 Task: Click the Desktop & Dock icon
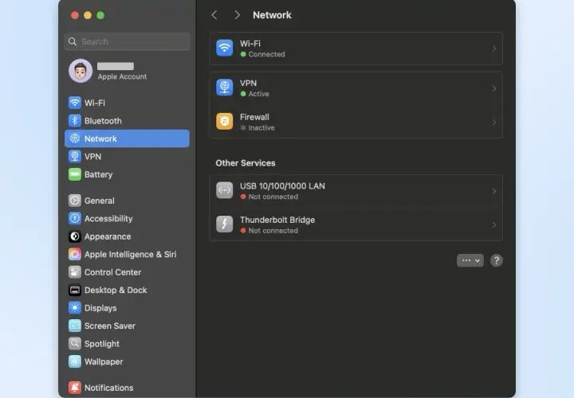click(75, 290)
